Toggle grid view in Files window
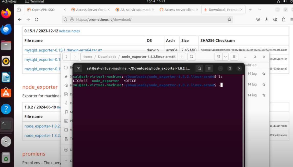The height and width of the screenshot is (167, 293). [x=218, y=57]
